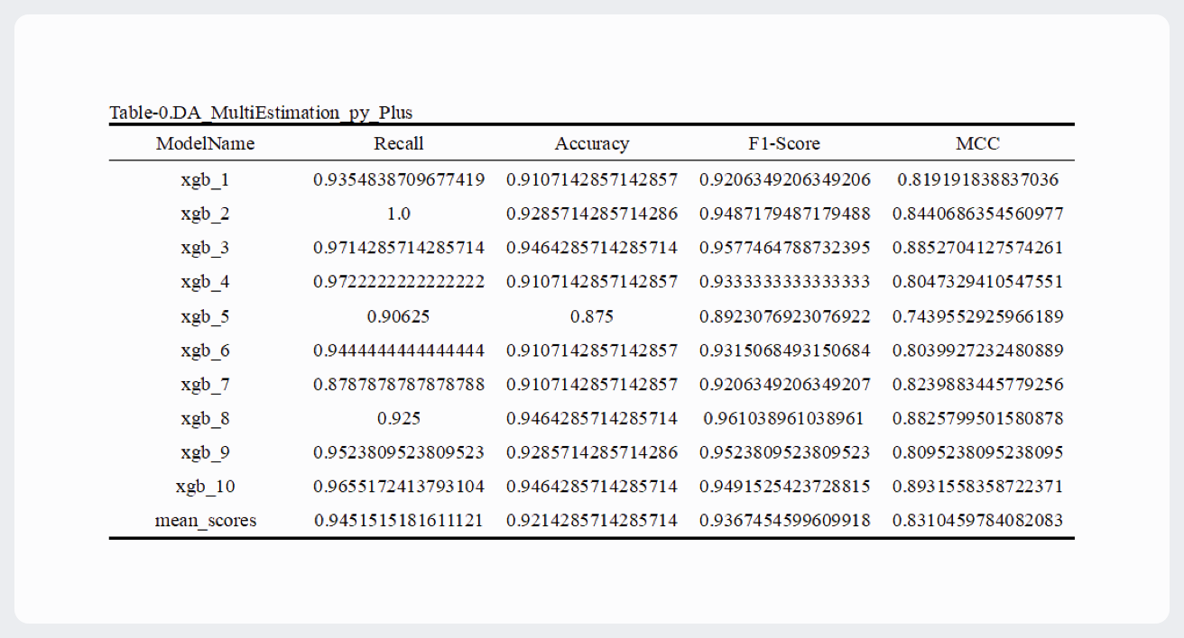Select the xgb_8 F1-Score value 0.961038961038961

point(784,419)
